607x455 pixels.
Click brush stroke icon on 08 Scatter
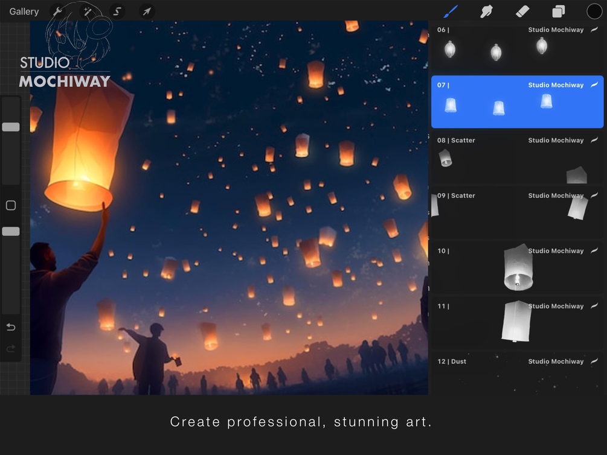click(x=594, y=140)
